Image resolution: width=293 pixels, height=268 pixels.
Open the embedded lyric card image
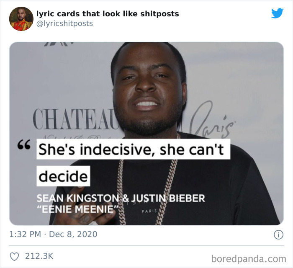click(146, 134)
